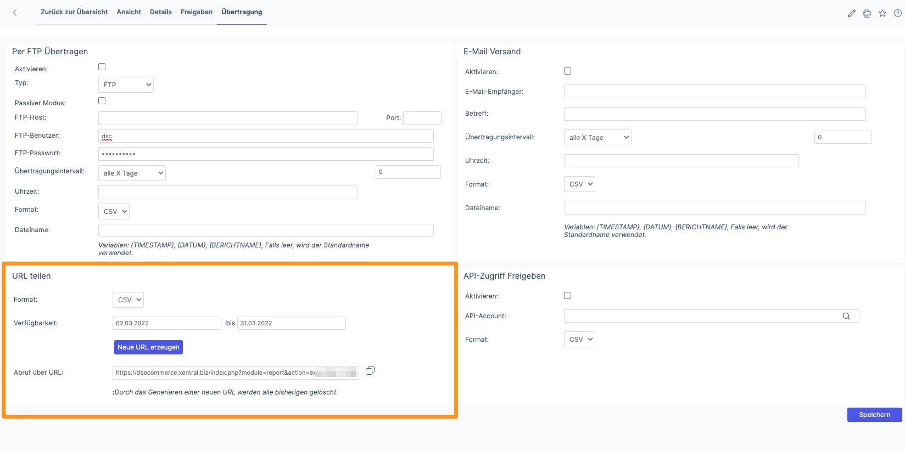Copy the Abruf über URL with copy icon
Screen dimensions: 905x451
[370, 370]
